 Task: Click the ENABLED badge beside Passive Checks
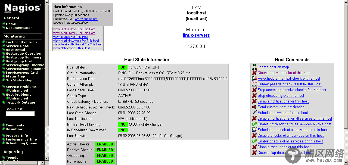point(105,150)
